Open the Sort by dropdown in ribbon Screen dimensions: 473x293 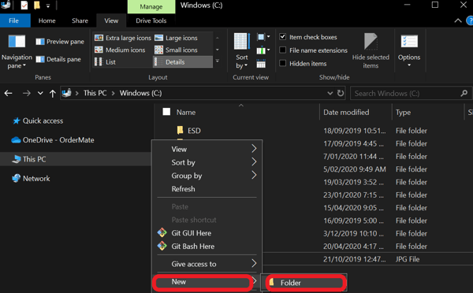(242, 51)
